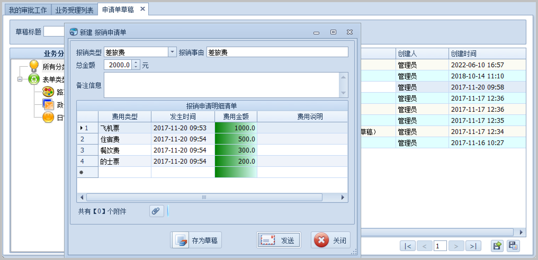Select the draft row dated 2022-06-10 16:57
The image size is (538, 260).
coord(443,65)
